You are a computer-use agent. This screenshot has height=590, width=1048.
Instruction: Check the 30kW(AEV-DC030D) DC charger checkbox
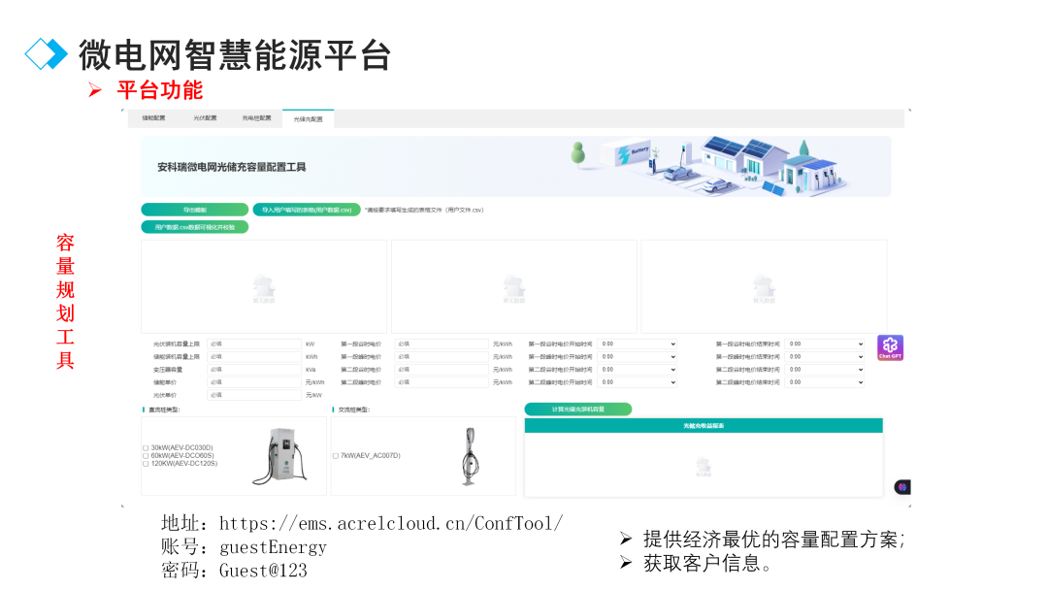[144, 449]
